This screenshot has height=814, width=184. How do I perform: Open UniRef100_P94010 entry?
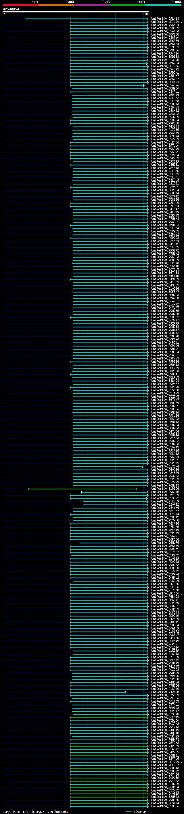pos(165,53)
